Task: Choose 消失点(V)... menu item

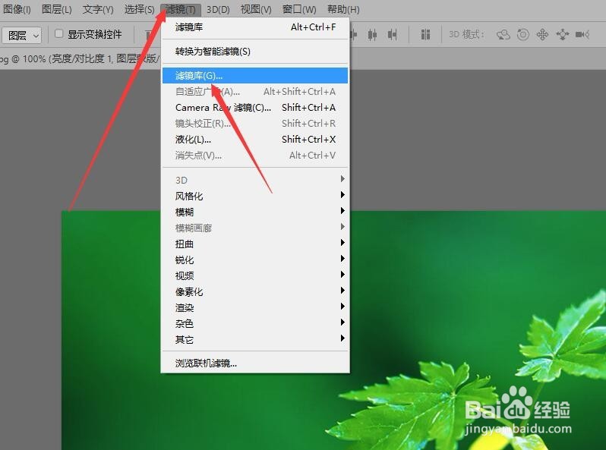Action: (x=255, y=156)
